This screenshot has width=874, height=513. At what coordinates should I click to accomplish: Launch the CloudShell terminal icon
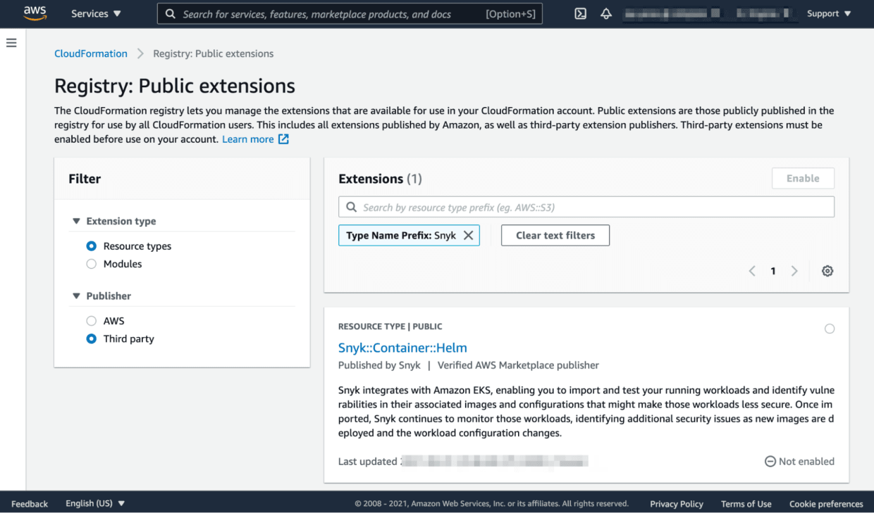(581, 13)
